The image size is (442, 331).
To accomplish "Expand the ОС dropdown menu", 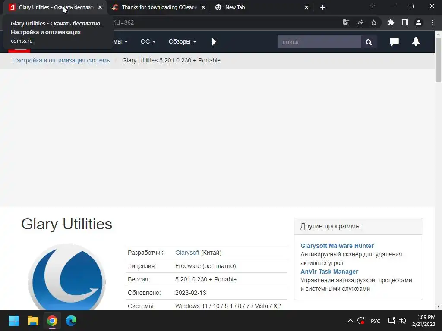I will click(148, 42).
